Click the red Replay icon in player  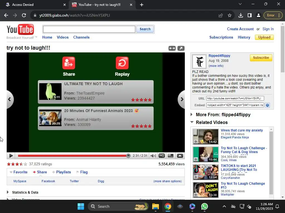click(x=122, y=63)
